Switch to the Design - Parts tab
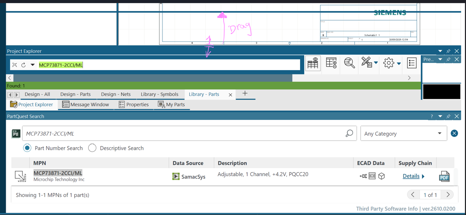 (x=75, y=94)
